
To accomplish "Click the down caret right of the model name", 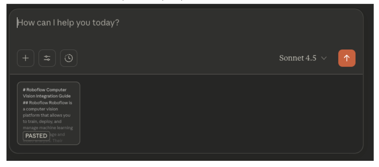I will point(324,59).
